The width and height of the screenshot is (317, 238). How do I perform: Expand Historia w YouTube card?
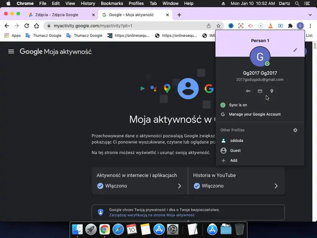[x=236, y=181]
